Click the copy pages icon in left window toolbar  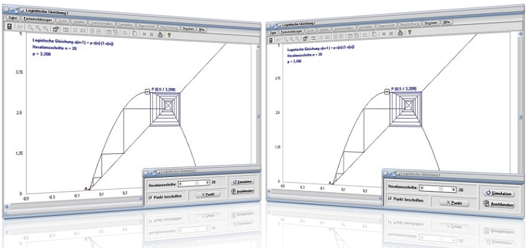[134, 33]
